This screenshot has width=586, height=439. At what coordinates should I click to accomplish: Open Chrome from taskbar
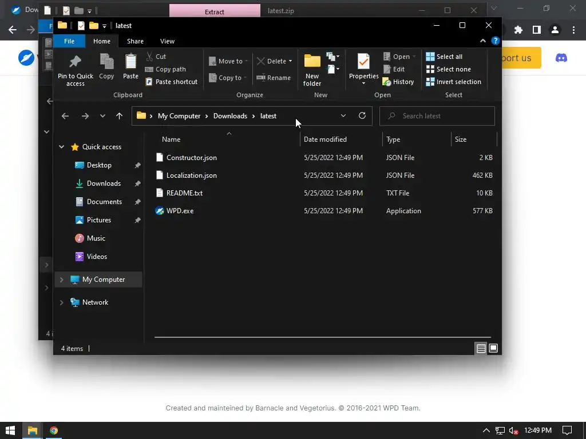(54, 430)
